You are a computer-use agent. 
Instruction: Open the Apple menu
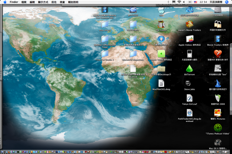coord(5,2)
